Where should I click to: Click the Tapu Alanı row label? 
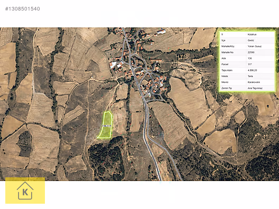(227, 70)
